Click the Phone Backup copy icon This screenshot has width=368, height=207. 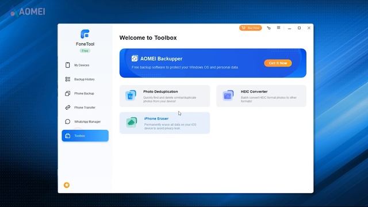(x=68, y=93)
